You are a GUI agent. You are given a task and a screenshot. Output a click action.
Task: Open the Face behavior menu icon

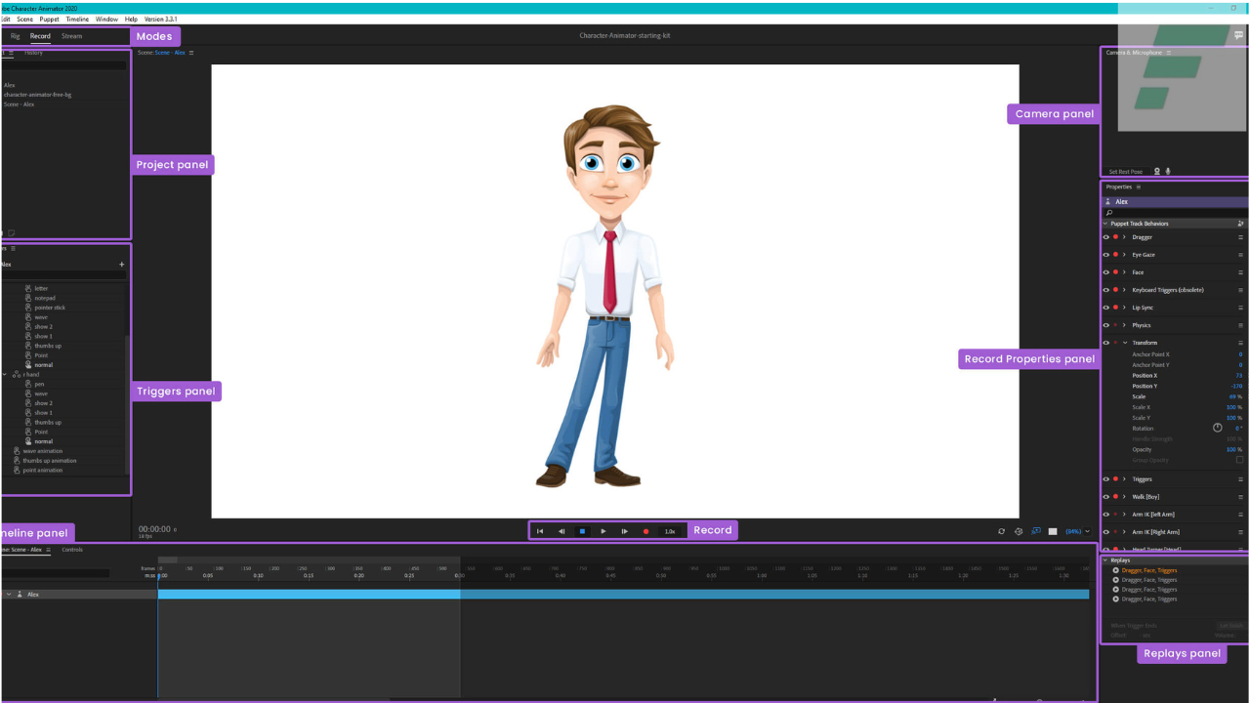(x=1241, y=272)
